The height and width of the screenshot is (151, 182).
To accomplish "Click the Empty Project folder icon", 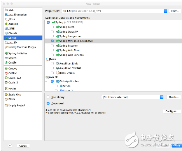I will [6, 105].
